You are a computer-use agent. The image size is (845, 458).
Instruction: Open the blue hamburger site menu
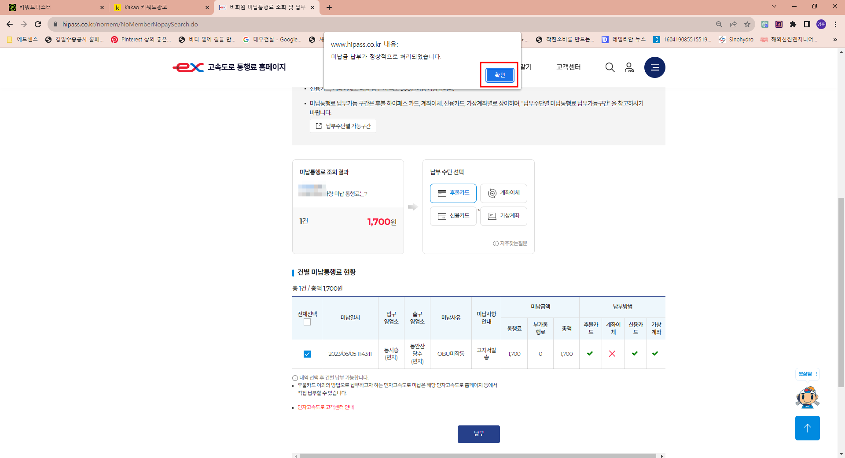coord(655,67)
